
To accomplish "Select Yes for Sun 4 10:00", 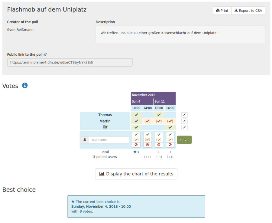I will 136,135.
